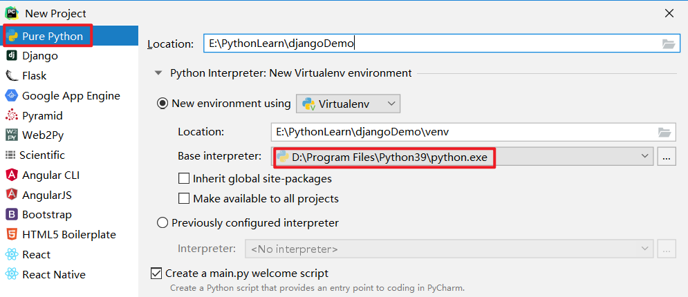Screen dimensions: 688x297
Task: Click the folder browse icon for project Location
Action: (668, 44)
